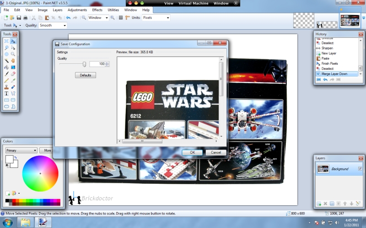This screenshot has height=228, width=366.
Task: Click the Zoom In toolbar icon
Action: [113, 18]
